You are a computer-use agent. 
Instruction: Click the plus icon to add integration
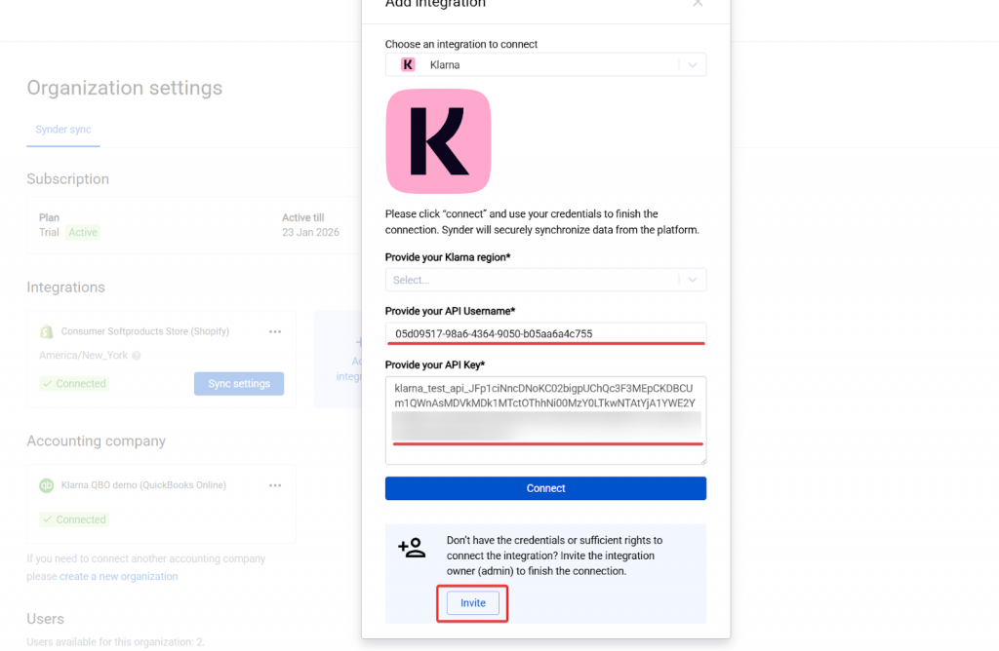358,342
